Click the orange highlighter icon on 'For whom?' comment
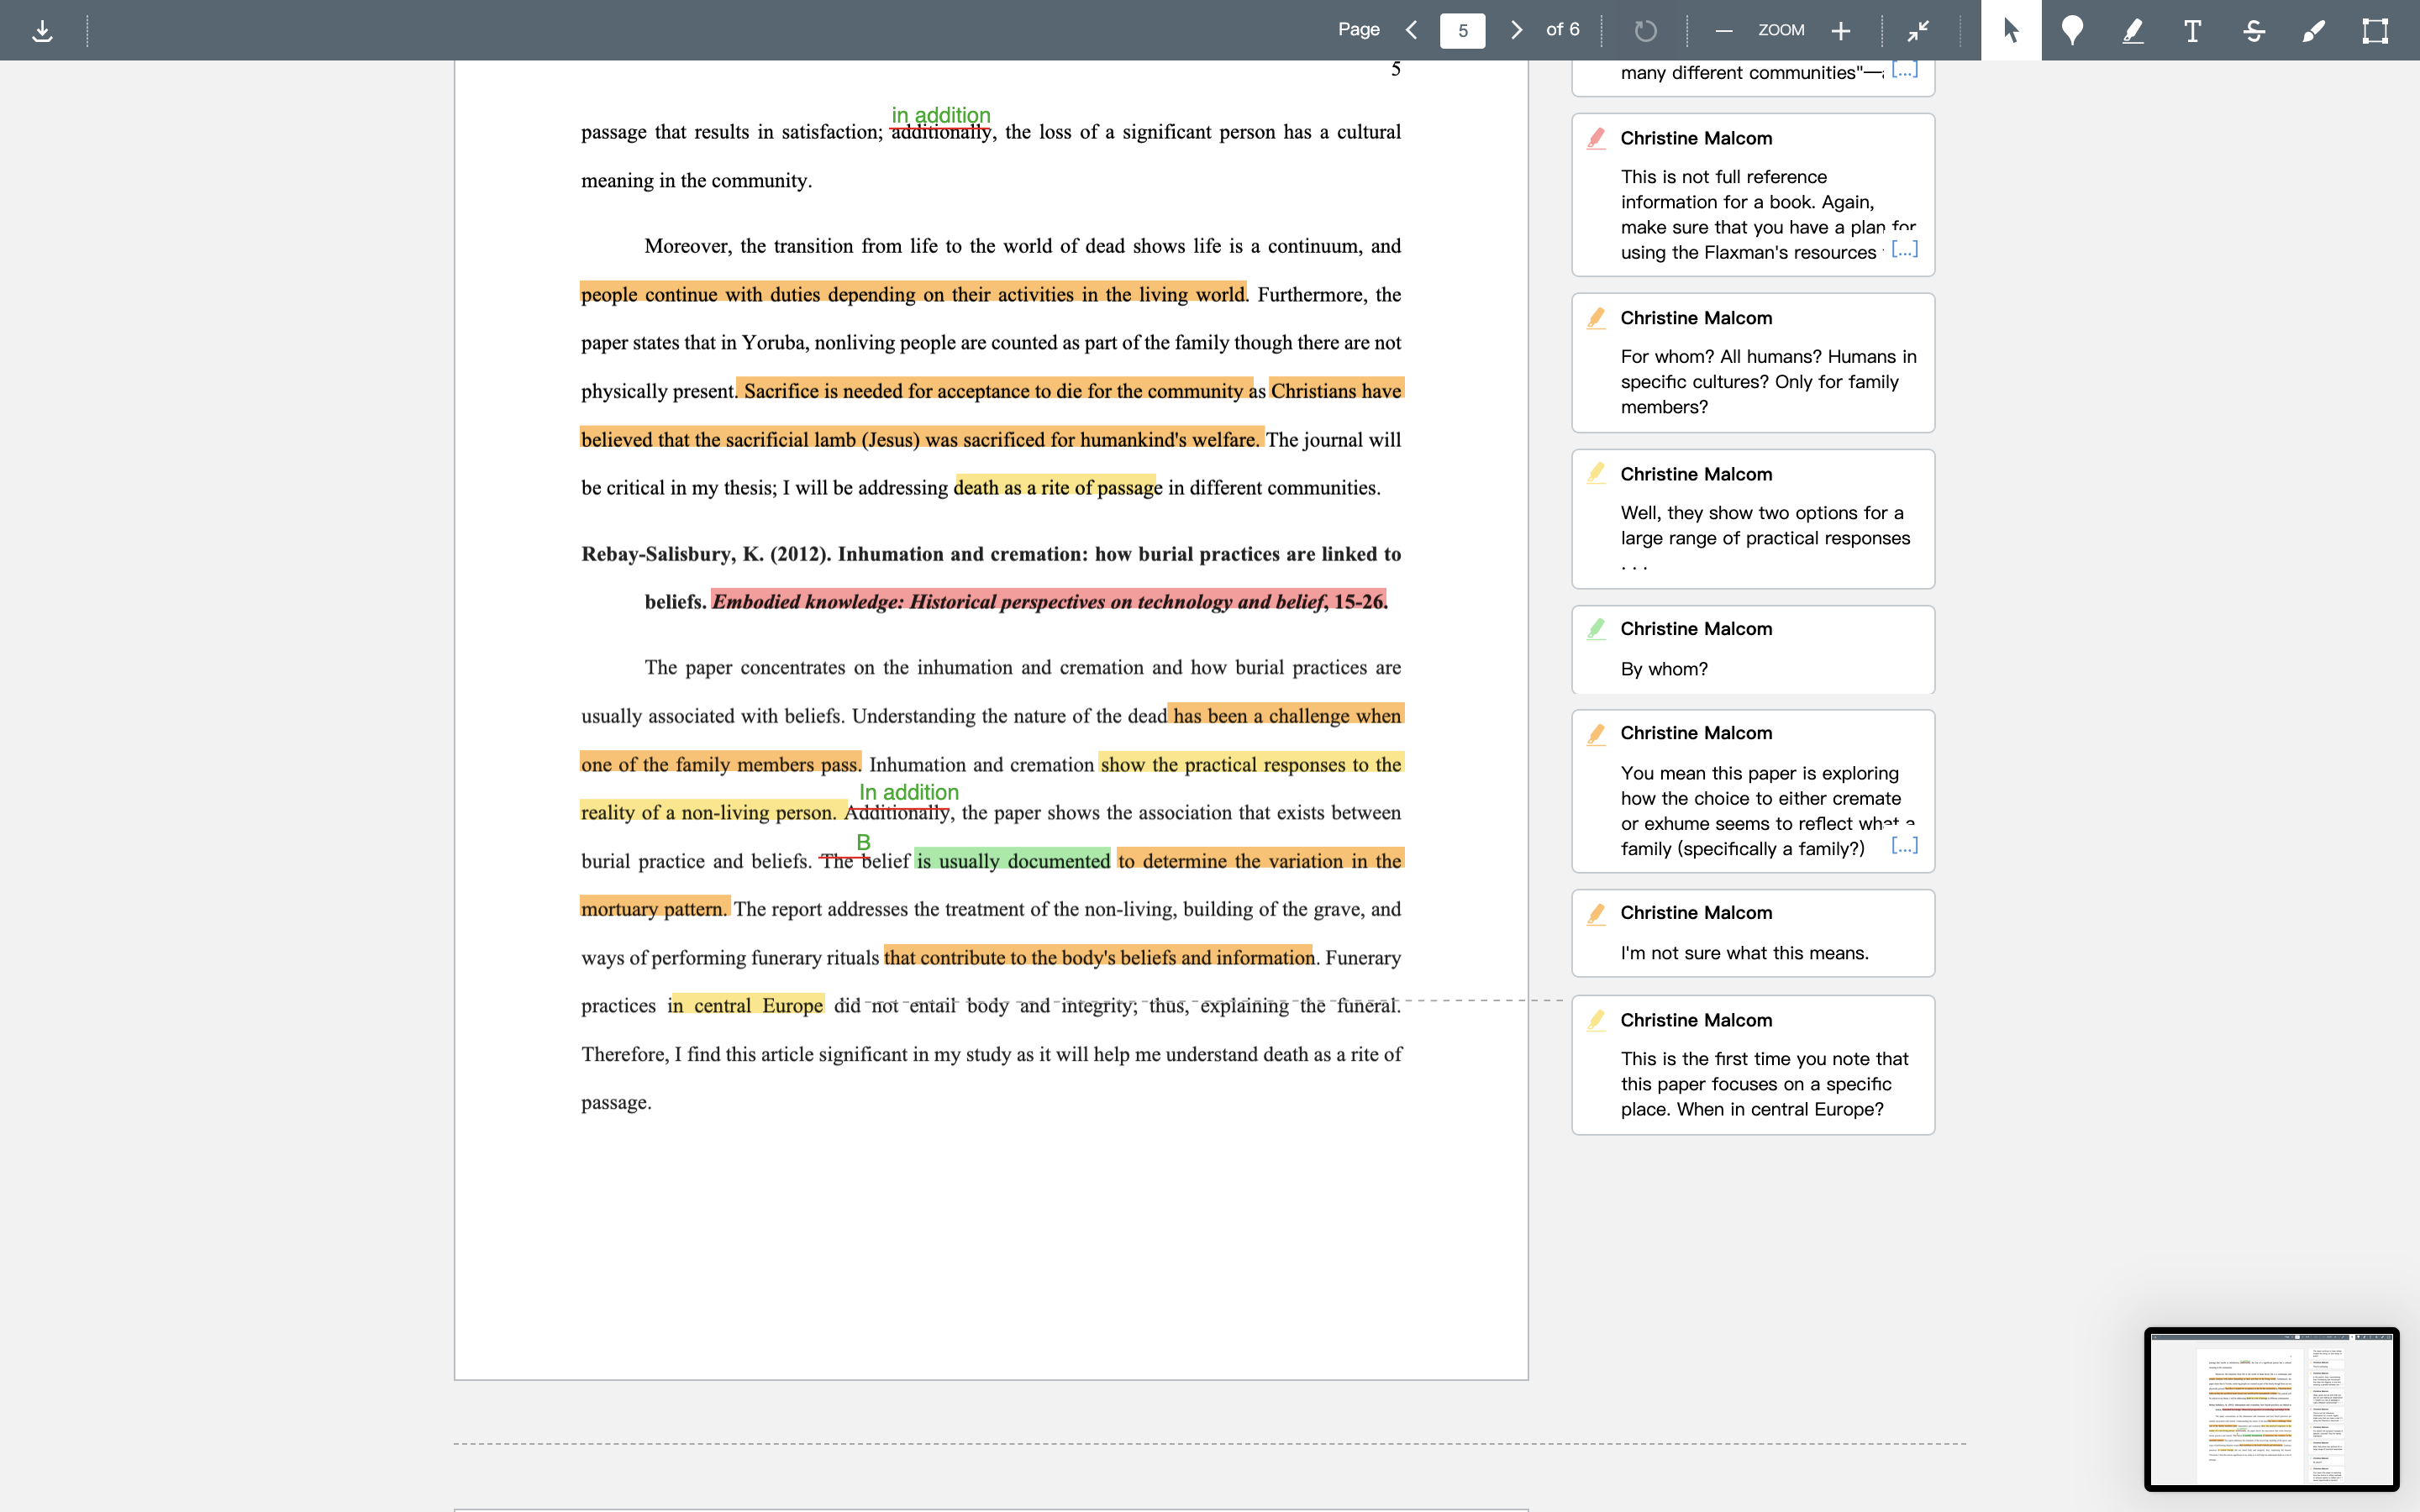Image resolution: width=2420 pixels, height=1512 pixels. coord(1596,318)
